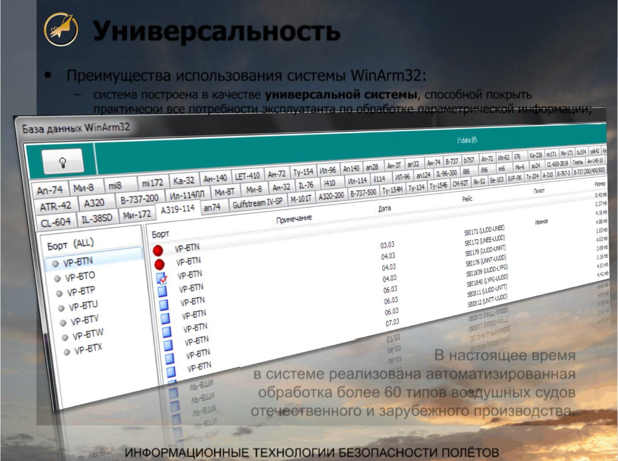618x461 pixels.
Task: Switch to the CL-600-2B19 tab
Action: click(557, 163)
